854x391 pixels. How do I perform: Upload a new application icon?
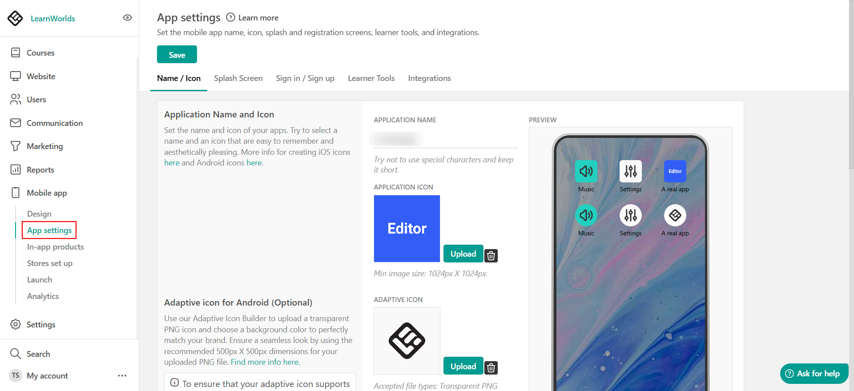pyautogui.click(x=463, y=254)
